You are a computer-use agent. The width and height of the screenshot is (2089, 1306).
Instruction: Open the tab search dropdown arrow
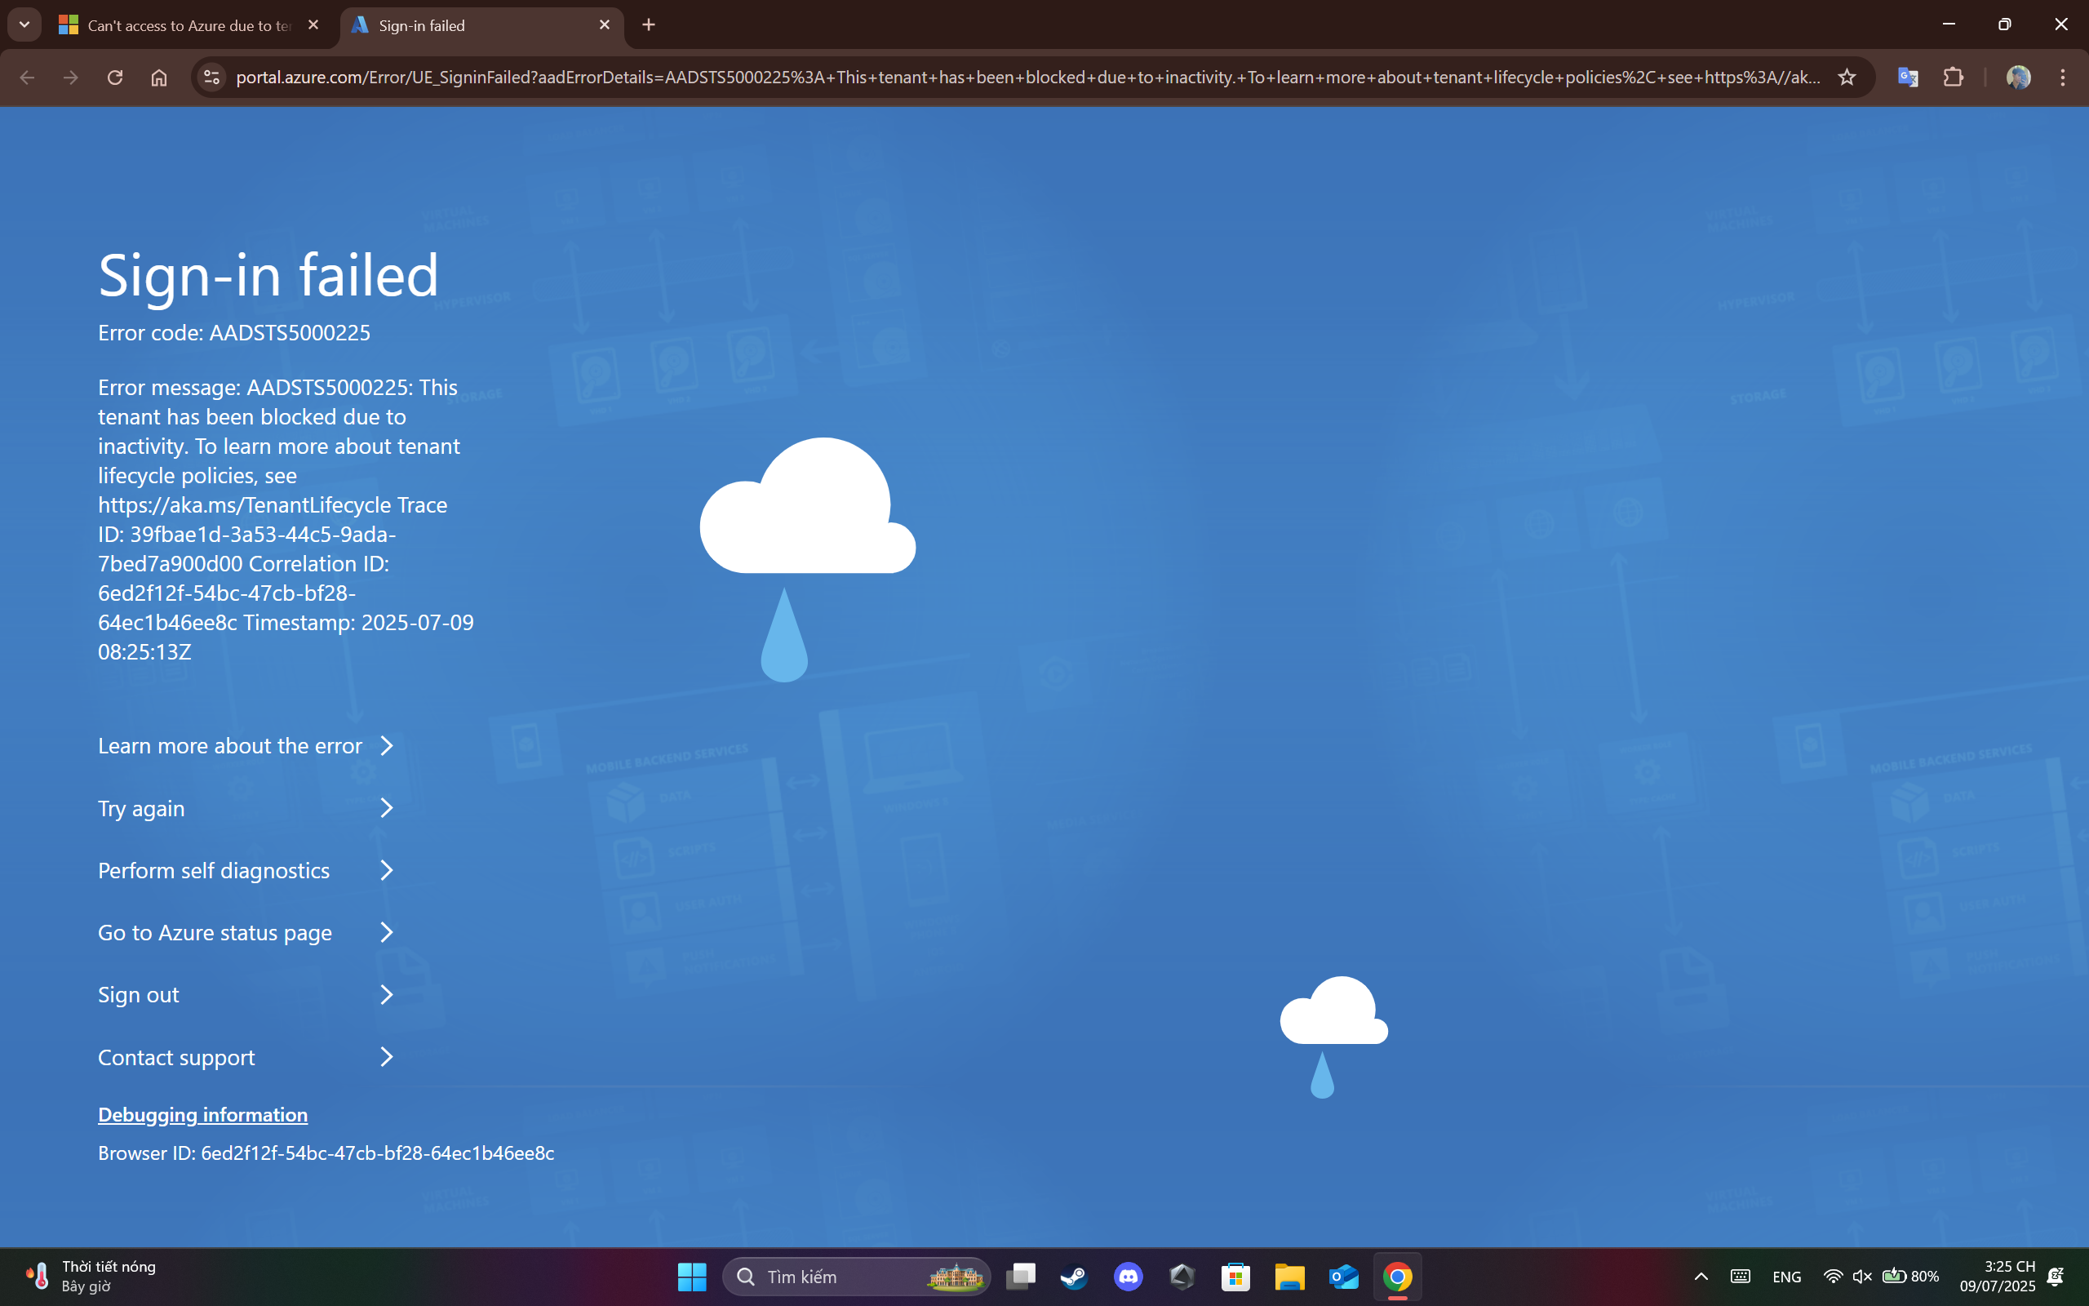pos(24,25)
